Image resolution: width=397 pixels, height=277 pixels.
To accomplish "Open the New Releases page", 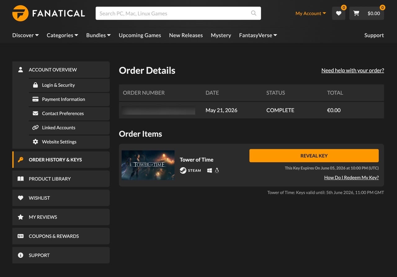I will click(x=186, y=35).
